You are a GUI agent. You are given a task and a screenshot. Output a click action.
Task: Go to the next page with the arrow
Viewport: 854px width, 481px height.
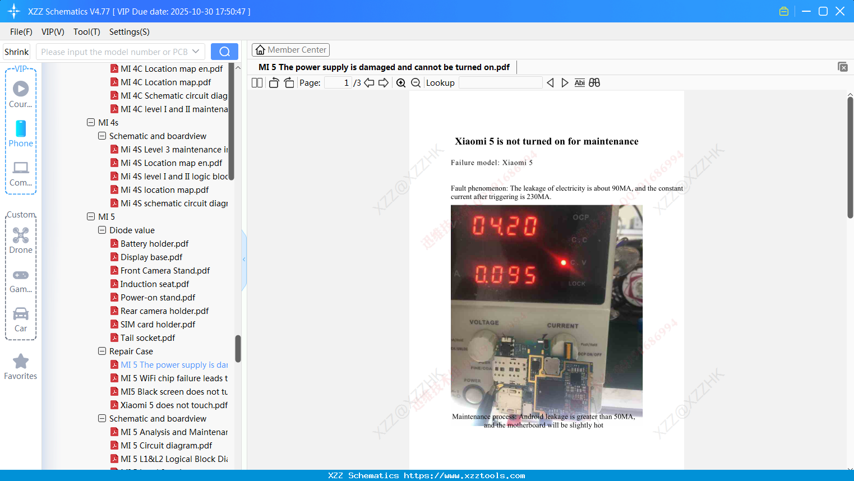385,82
